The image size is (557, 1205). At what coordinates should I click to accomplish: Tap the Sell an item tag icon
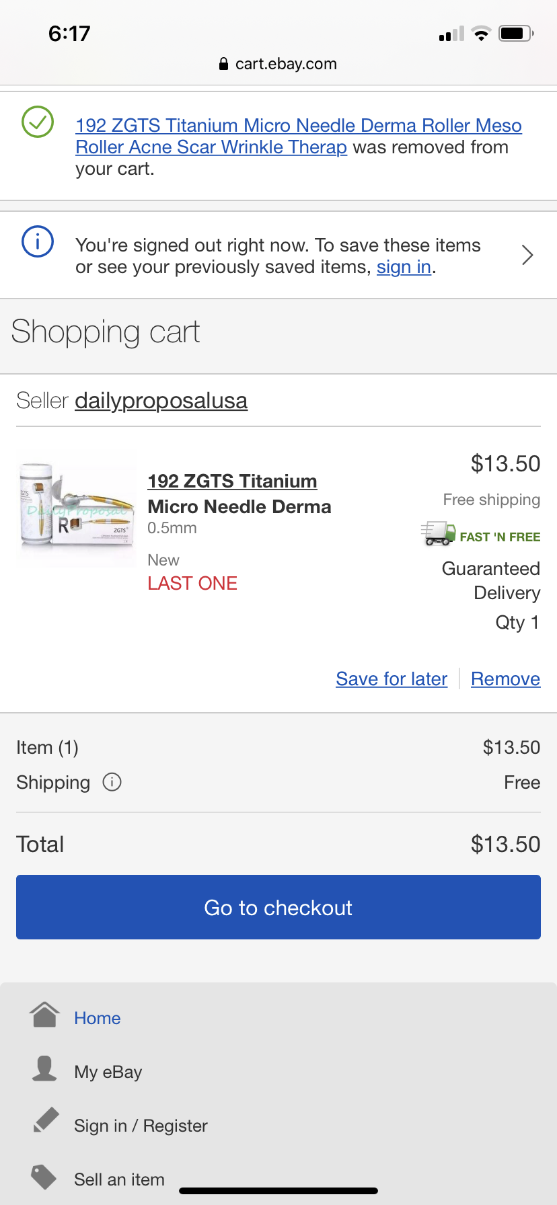(x=44, y=1177)
